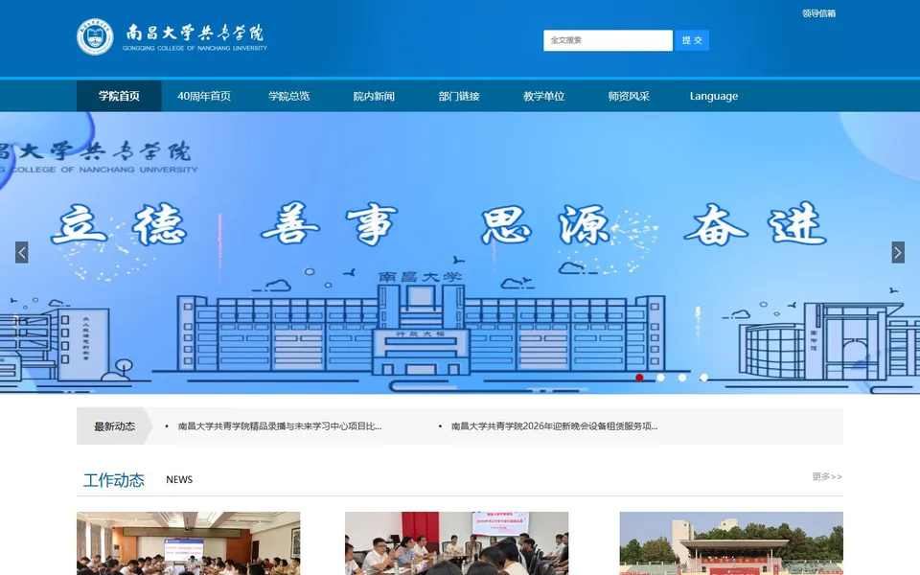Select the fourth carousel dot
This screenshot has width=920, height=575.
coord(703,378)
